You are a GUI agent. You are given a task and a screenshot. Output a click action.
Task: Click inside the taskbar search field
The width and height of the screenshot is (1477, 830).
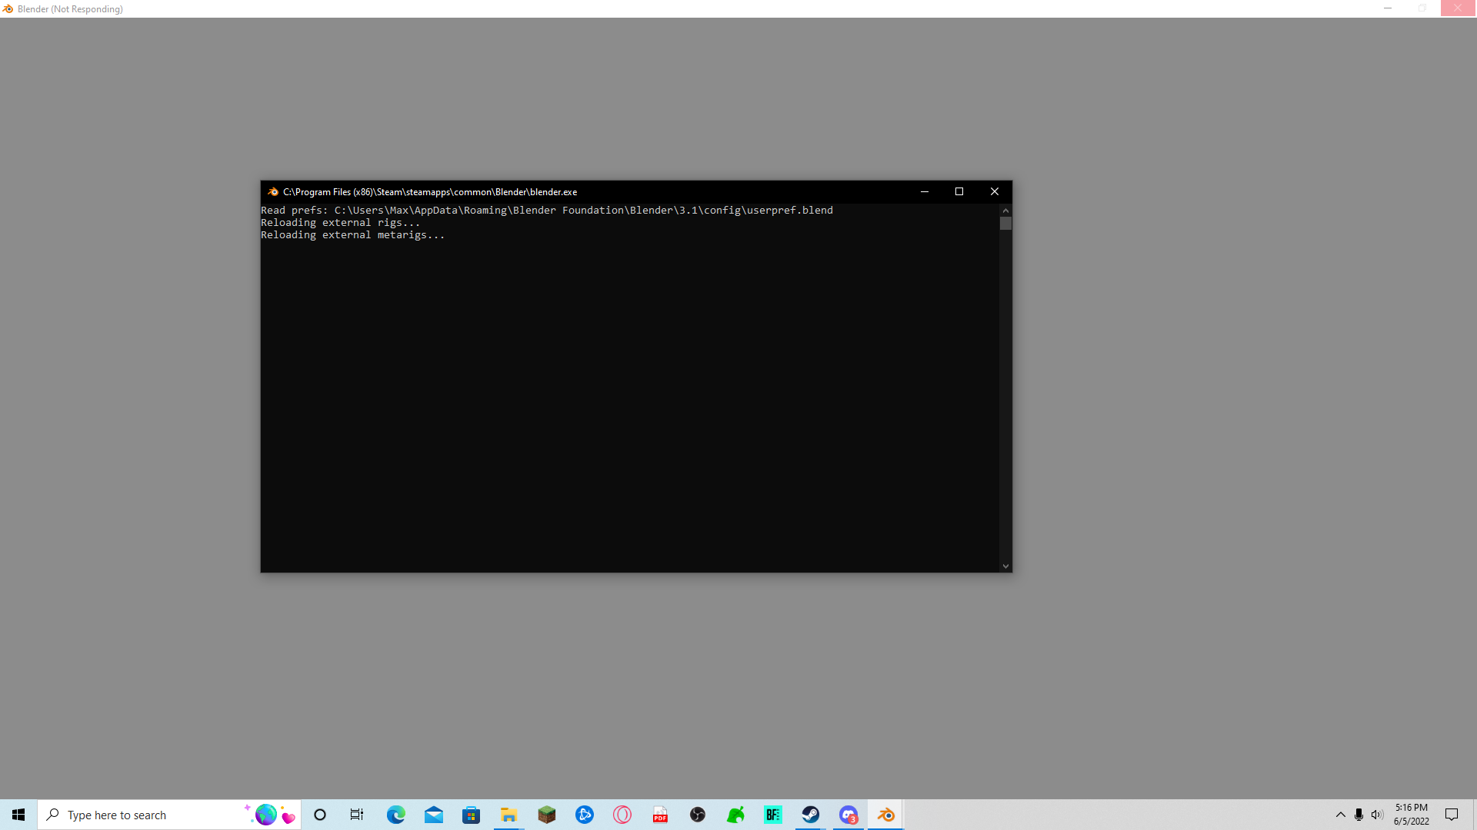(x=138, y=815)
